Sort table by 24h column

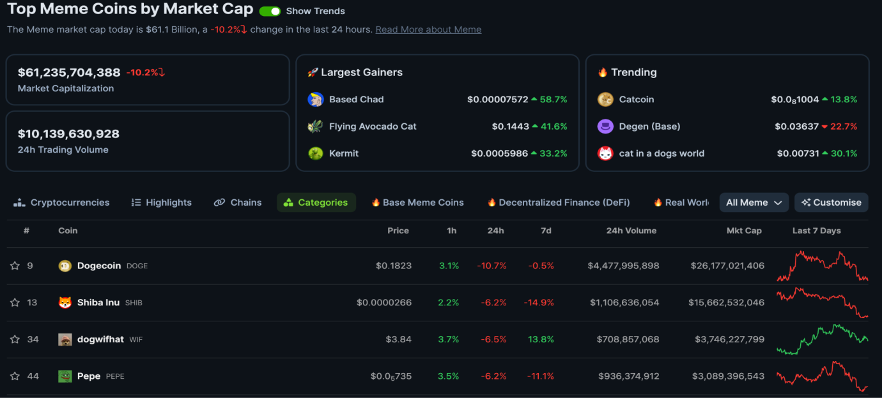pos(496,231)
